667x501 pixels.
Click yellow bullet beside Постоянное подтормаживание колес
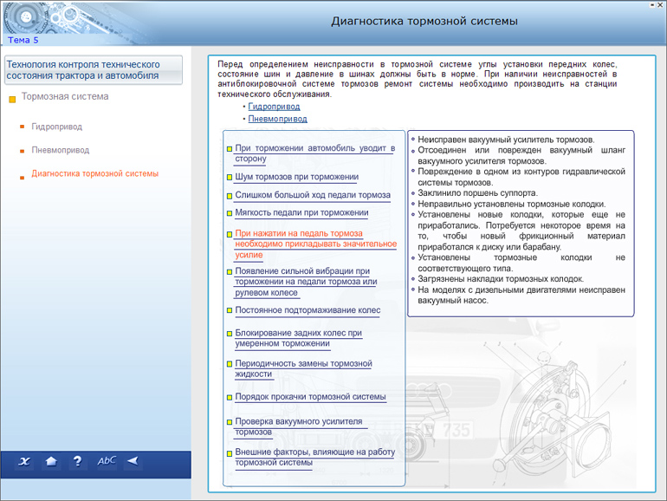click(x=230, y=310)
